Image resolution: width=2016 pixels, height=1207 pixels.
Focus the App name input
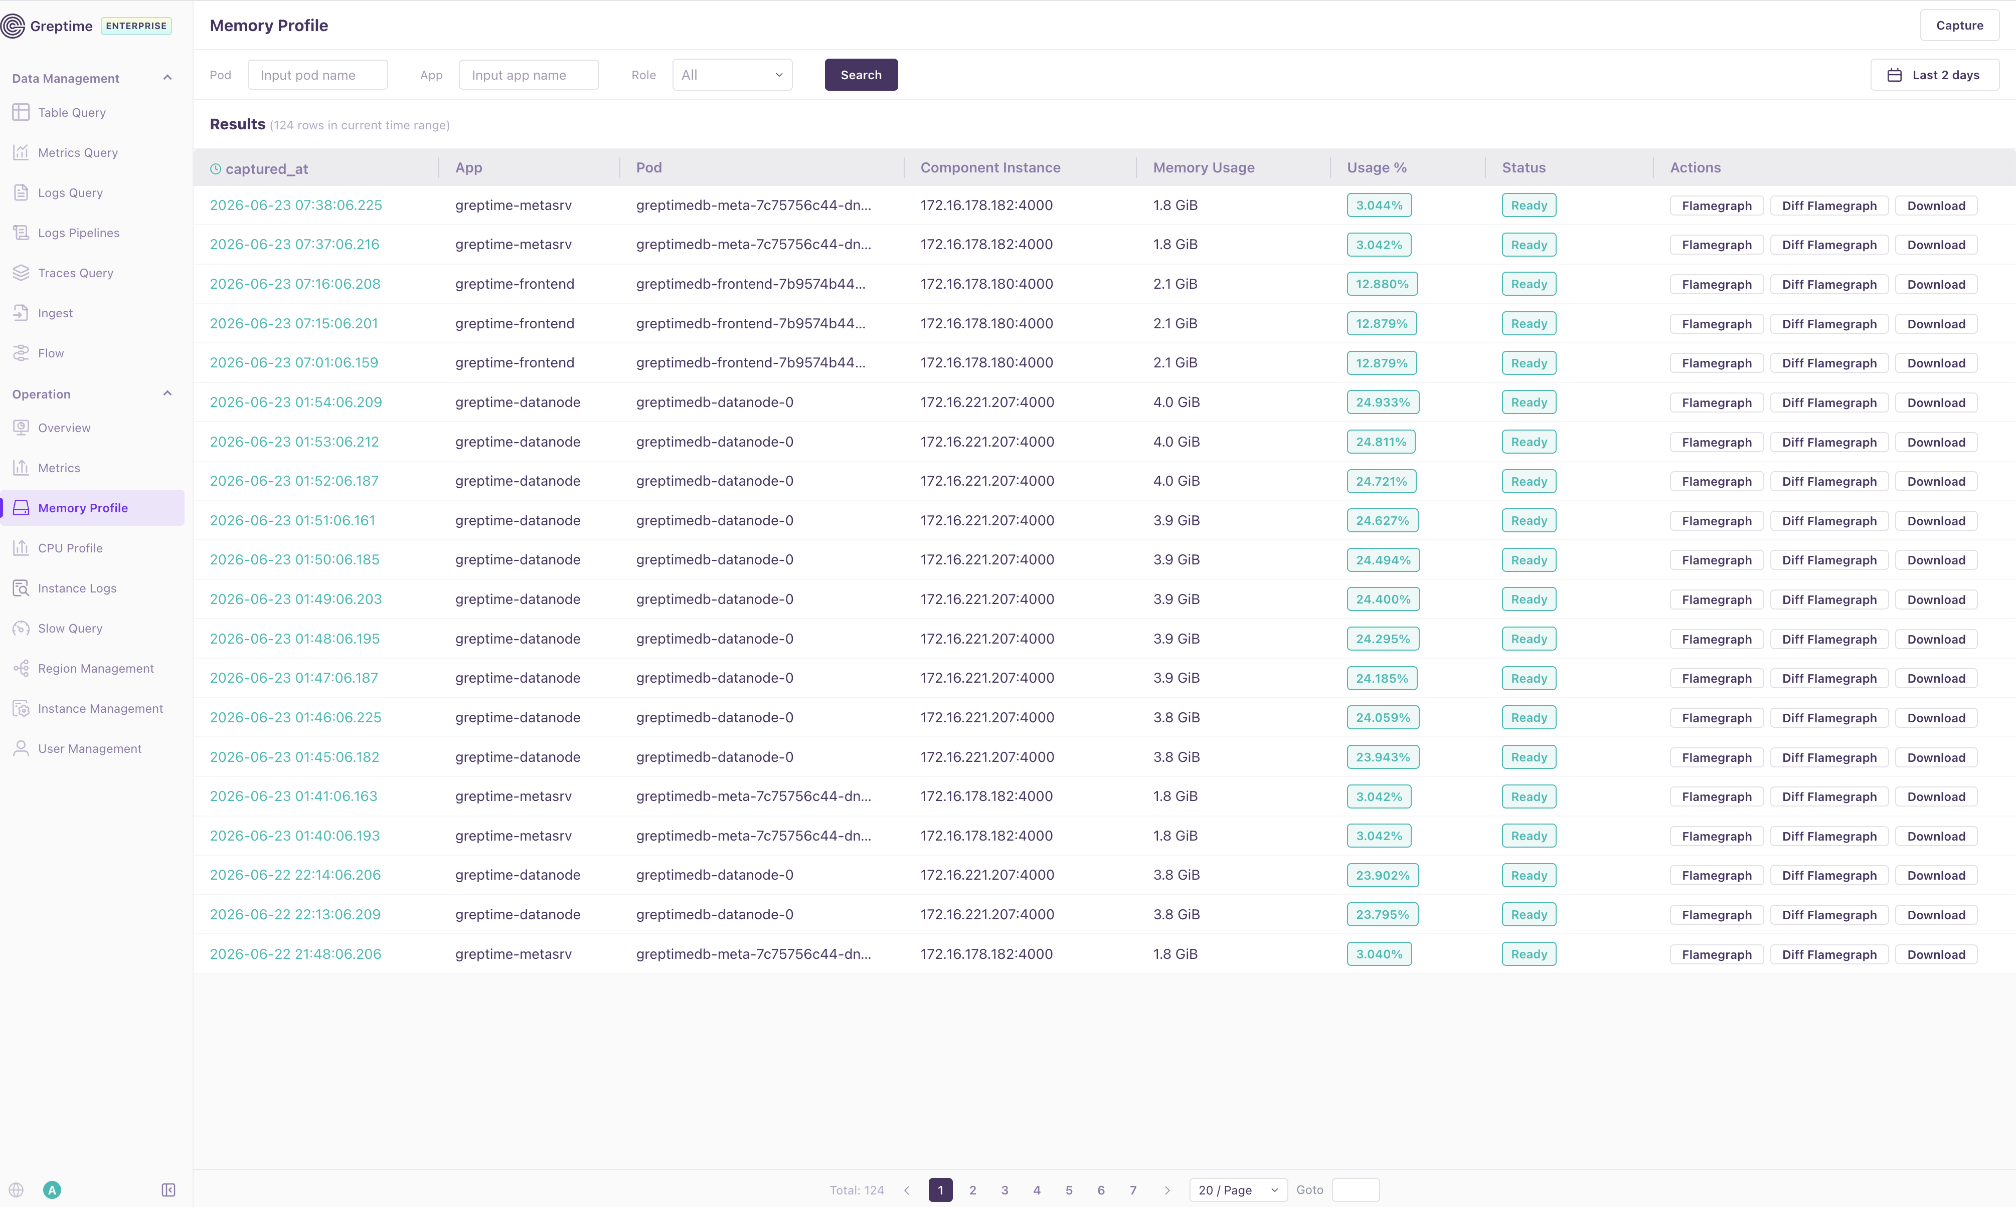coord(529,75)
